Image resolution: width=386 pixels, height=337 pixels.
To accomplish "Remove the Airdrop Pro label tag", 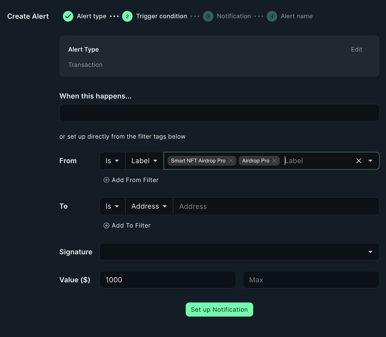I will [x=275, y=160].
